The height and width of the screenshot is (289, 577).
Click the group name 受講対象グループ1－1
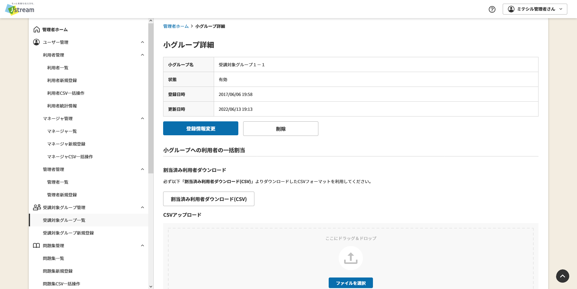point(242,65)
